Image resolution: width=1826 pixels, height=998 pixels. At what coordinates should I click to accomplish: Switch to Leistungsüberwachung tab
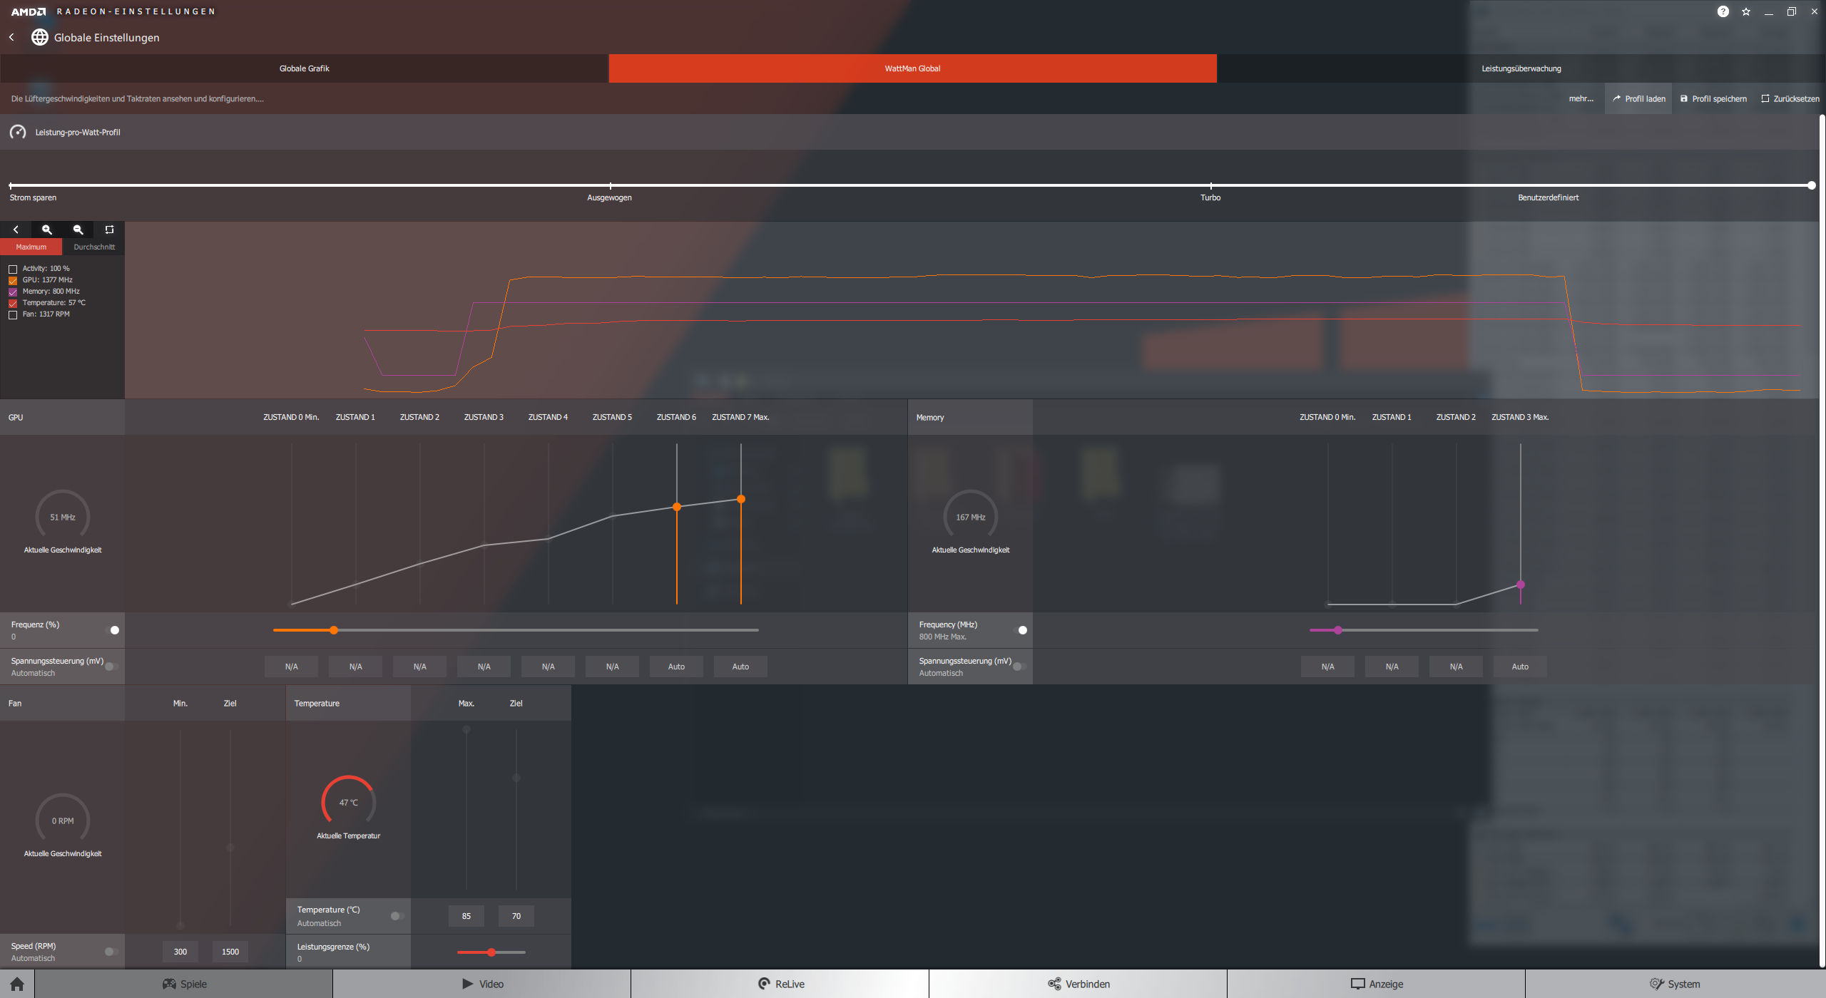coord(1521,68)
